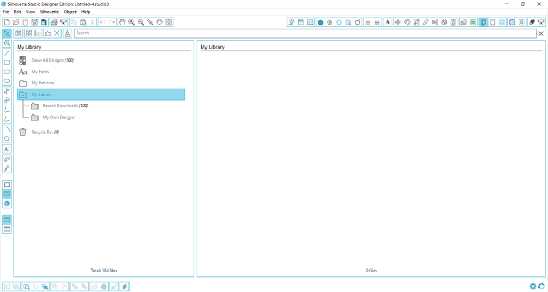Viewport: 548px width, 292px height.
Task: Pick the Draw an Ellipse tool
Action: pos(6,81)
